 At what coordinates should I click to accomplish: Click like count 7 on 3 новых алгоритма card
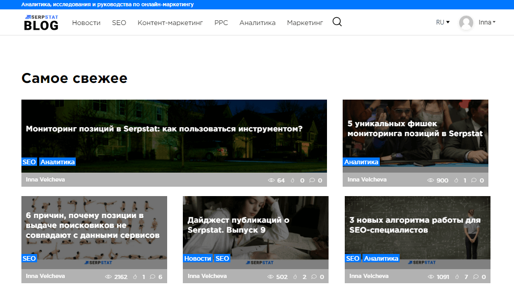pos(466,277)
